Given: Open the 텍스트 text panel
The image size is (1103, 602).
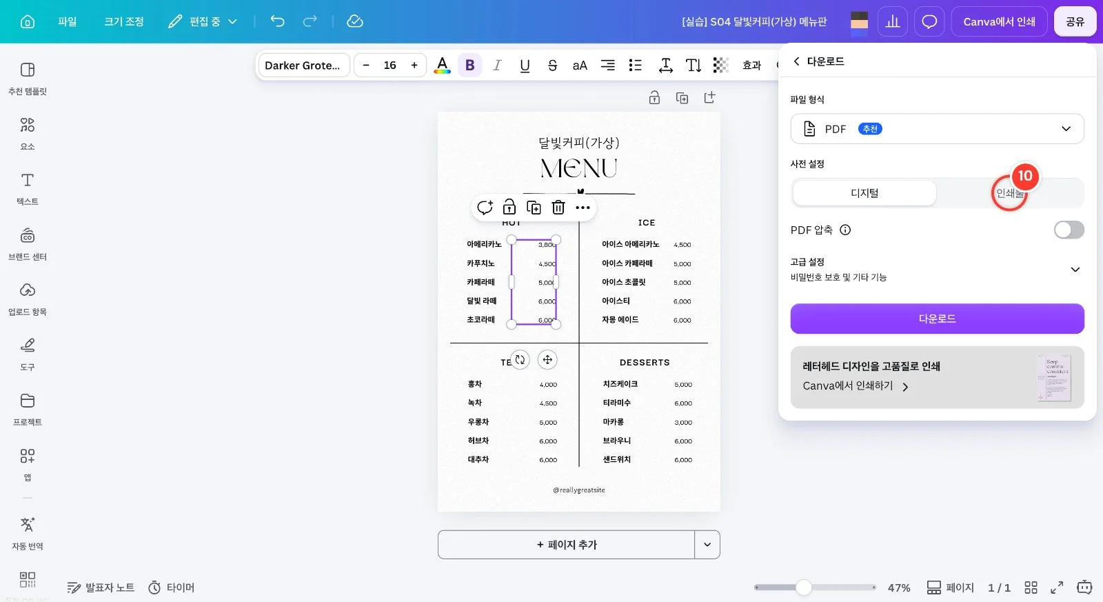Looking at the screenshot, I should click(28, 189).
